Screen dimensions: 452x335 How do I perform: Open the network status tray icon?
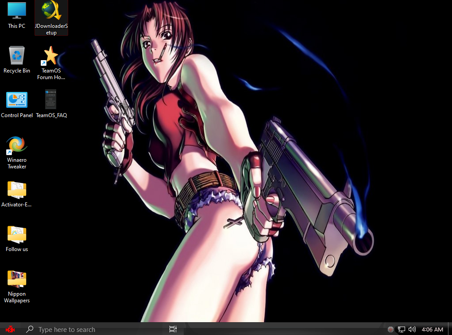tap(401, 329)
